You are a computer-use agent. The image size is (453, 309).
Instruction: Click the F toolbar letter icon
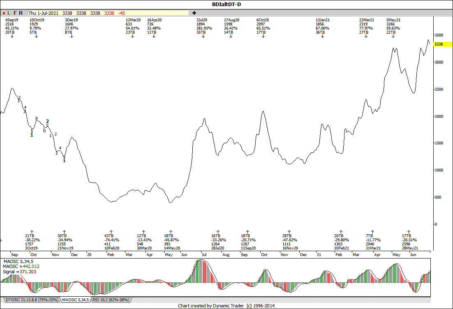[15, 13]
